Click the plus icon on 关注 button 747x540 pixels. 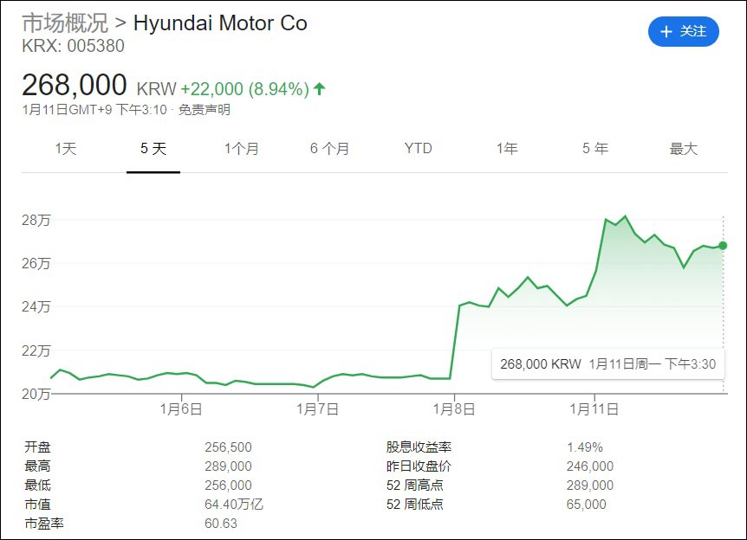click(666, 32)
